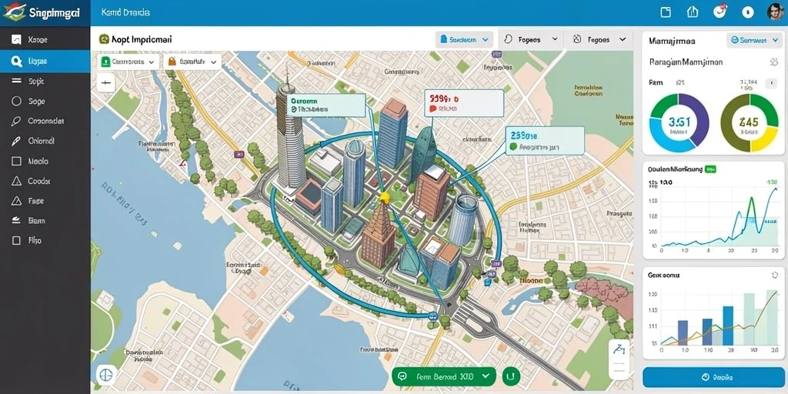
Task: Click the green circular button beside Ferm Bemod
Action: 511,376
